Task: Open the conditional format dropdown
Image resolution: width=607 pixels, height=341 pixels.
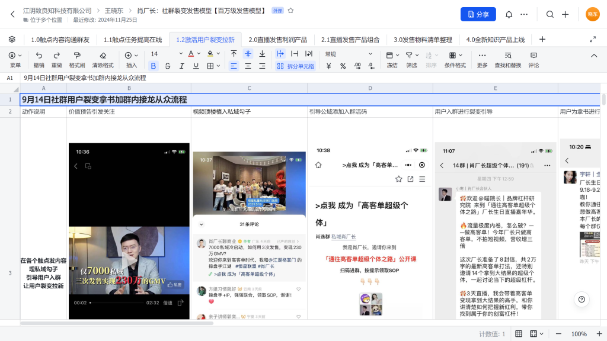Action: click(455, 60)
